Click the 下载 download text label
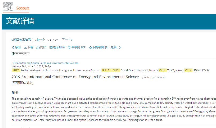 point(30,47)
